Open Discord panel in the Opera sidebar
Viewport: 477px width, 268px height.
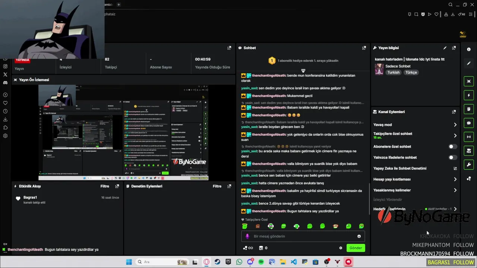point(5,83)
